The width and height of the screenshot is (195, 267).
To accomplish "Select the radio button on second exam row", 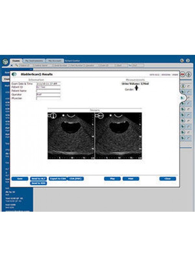I will click(188, 92).
